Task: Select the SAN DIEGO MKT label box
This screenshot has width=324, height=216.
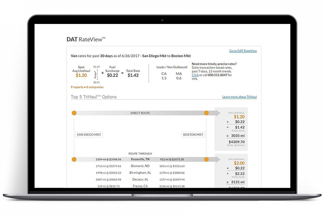Action: tap(89, 135)
